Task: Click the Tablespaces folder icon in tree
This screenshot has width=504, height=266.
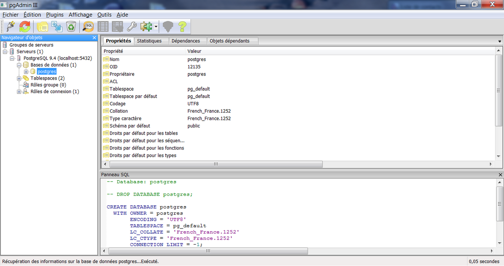Action: [x=26, y=78]
